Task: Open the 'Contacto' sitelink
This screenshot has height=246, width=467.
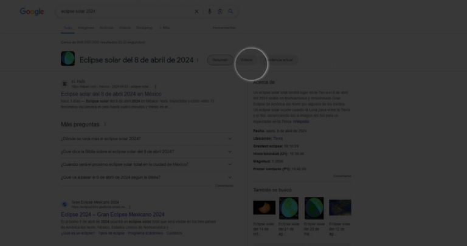Action: point(175,233)
